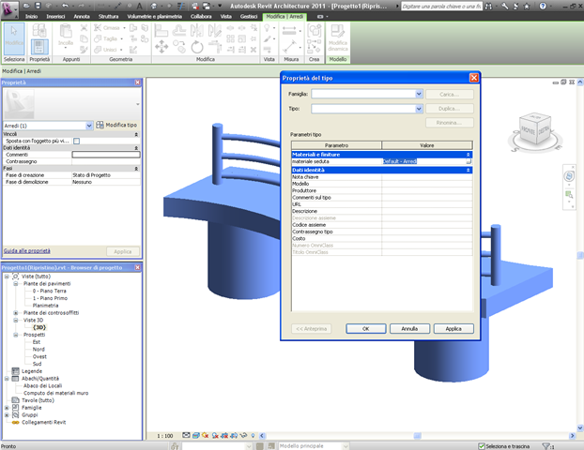Toggle Seleziona e trascina checkbox
This screenshot has width=584, height=450.
[482, 445]
